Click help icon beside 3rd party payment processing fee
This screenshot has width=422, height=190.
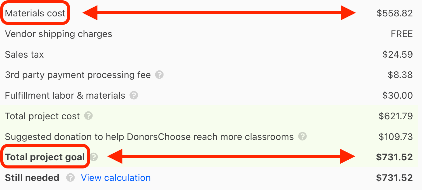click(159, 75)
